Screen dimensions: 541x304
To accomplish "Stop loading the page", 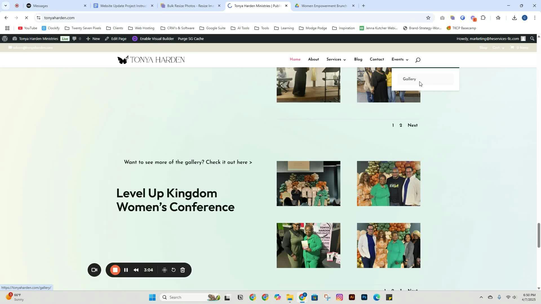I will click(26, 18).
